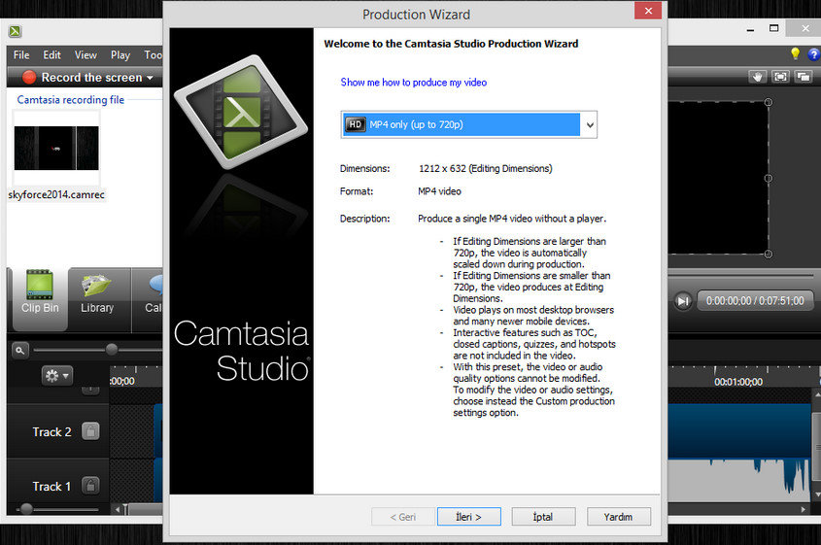Open the Library tab

[97, 299]
